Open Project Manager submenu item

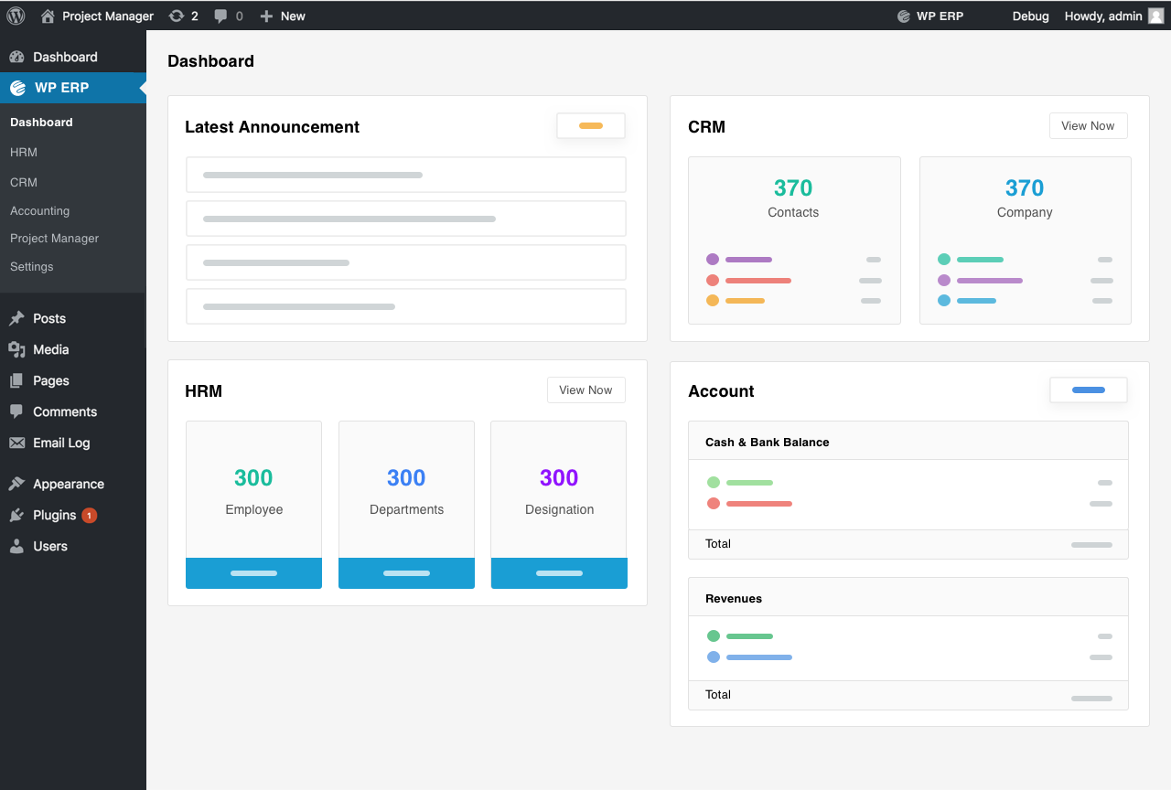point(54,238)
